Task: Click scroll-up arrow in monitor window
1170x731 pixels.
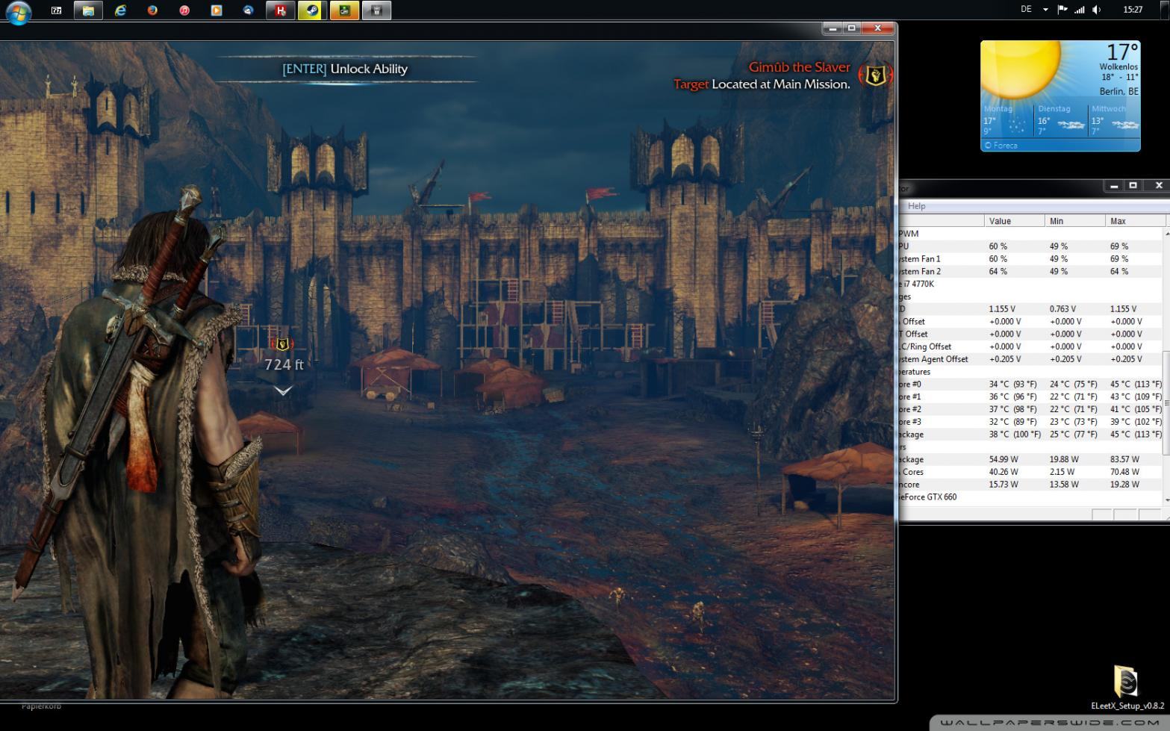Action: point(1166,234)
